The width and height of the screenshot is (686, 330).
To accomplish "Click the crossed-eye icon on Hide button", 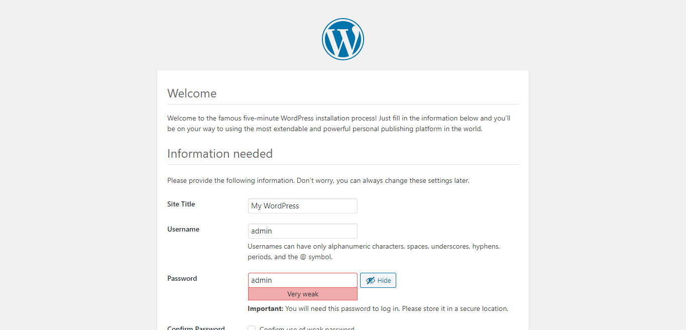I will [x=371, y=280].
